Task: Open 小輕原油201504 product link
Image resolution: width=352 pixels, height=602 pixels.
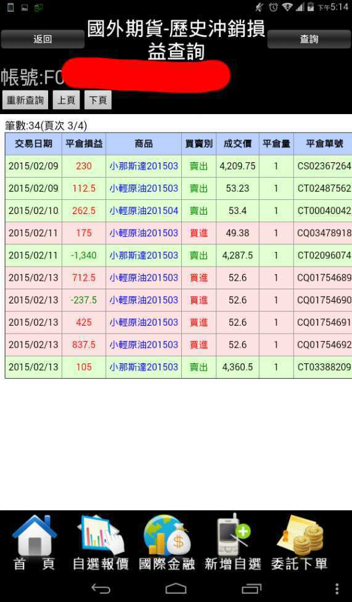Action: tap(144, 211)
